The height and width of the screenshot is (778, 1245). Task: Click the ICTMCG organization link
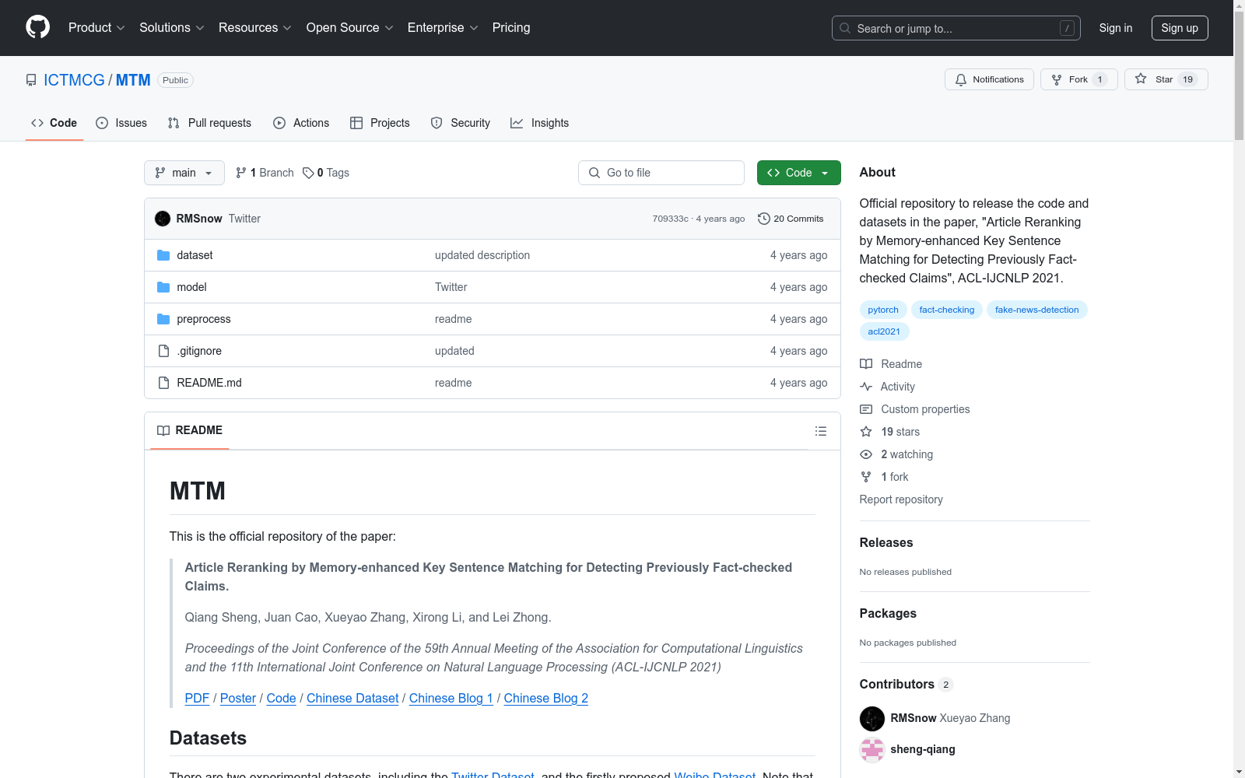click(x=74, y=80)
